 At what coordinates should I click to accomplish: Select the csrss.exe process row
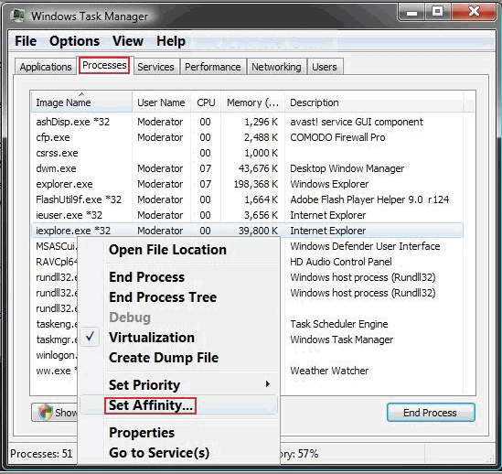coord(247,153)
